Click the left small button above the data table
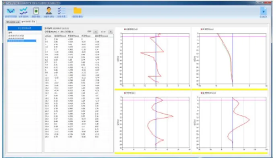 [96, 32]
